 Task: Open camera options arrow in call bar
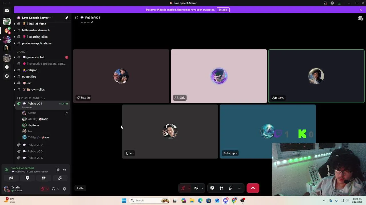(202, 188)
